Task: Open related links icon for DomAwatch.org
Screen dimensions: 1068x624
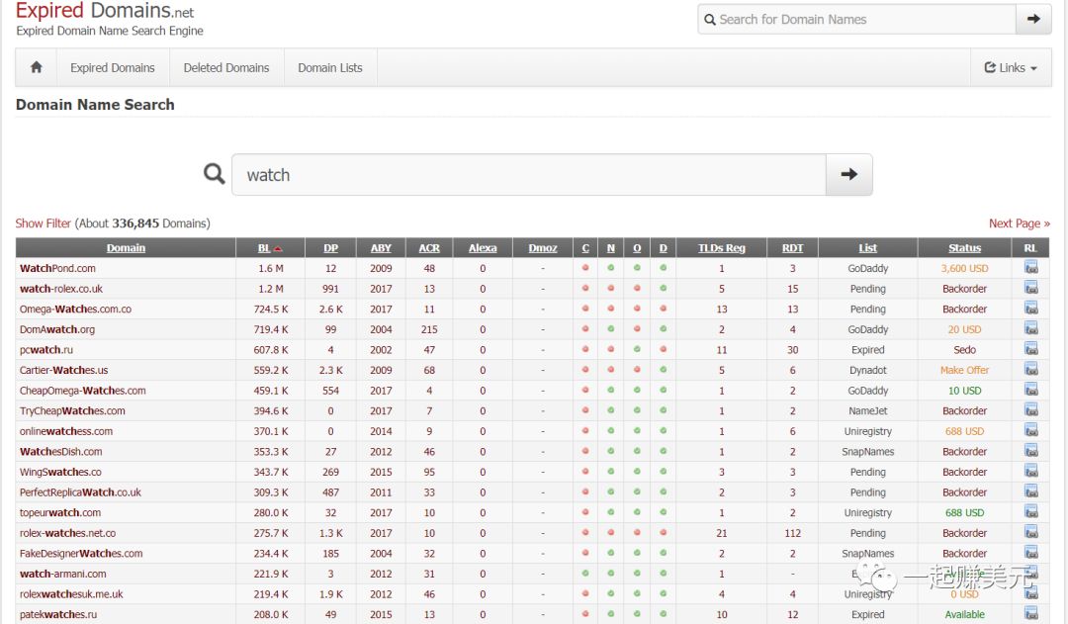Action: [x=1031, y=329]
